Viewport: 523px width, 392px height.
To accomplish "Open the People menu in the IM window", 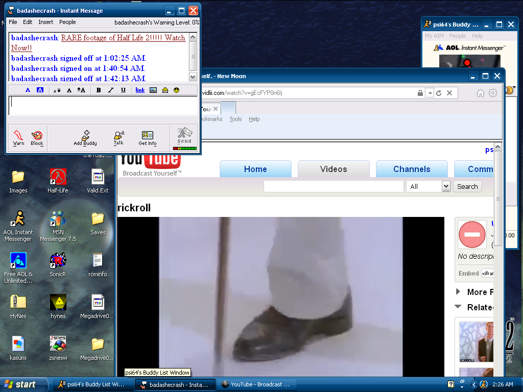I will point(67,22).
